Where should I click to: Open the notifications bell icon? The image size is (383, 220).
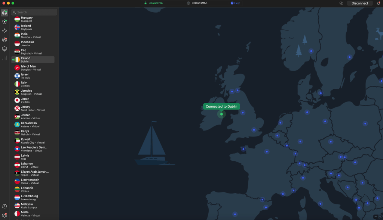point(379,3)
